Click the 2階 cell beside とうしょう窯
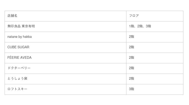Viewport: 189px width, 105px height. click(131, 79)
